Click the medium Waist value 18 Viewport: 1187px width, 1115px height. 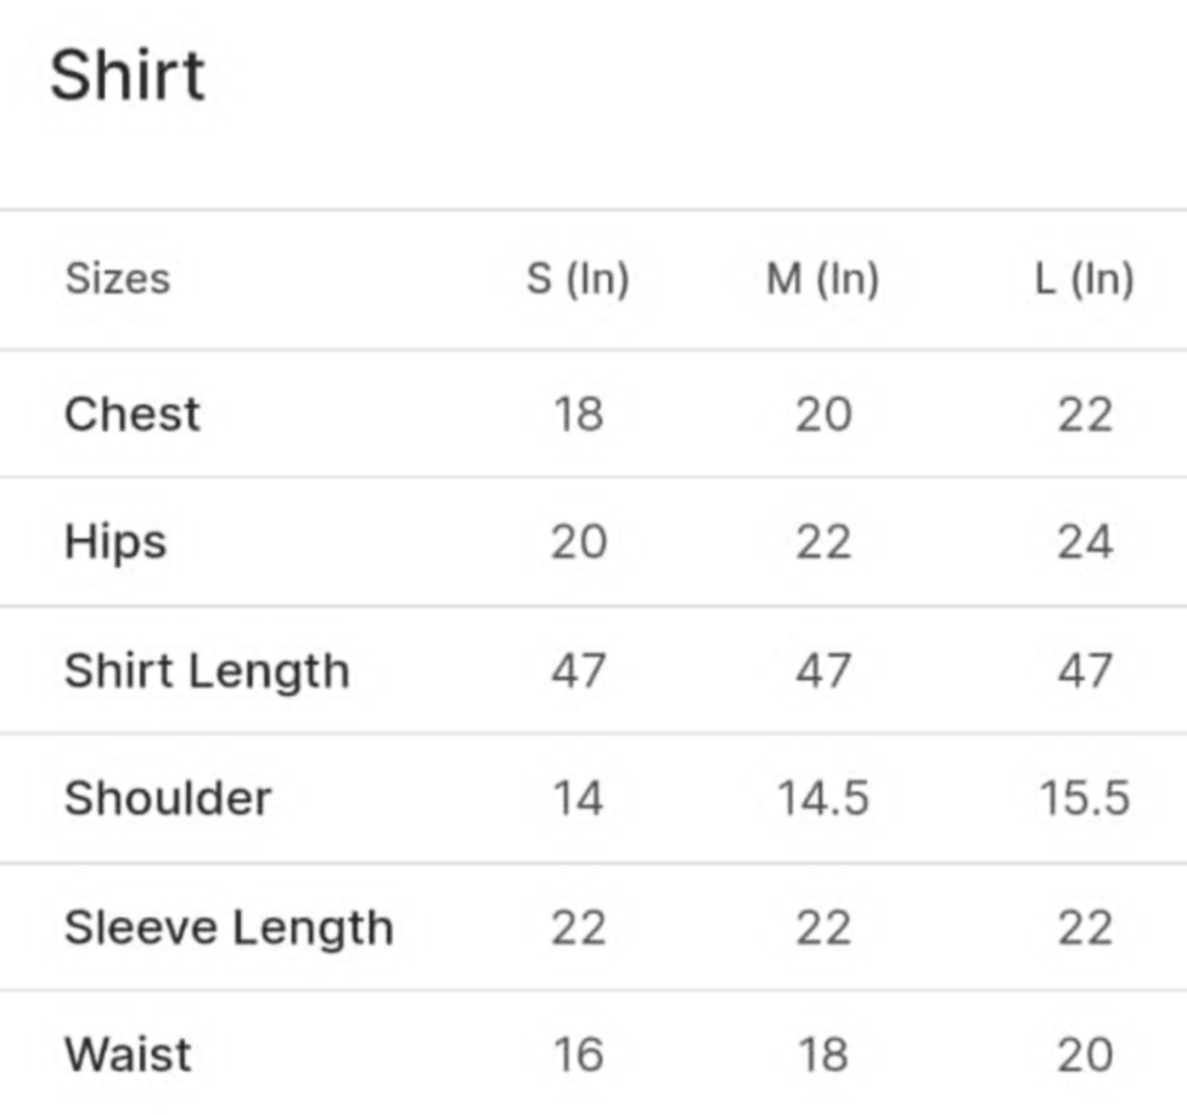[x=823, y=1056]
